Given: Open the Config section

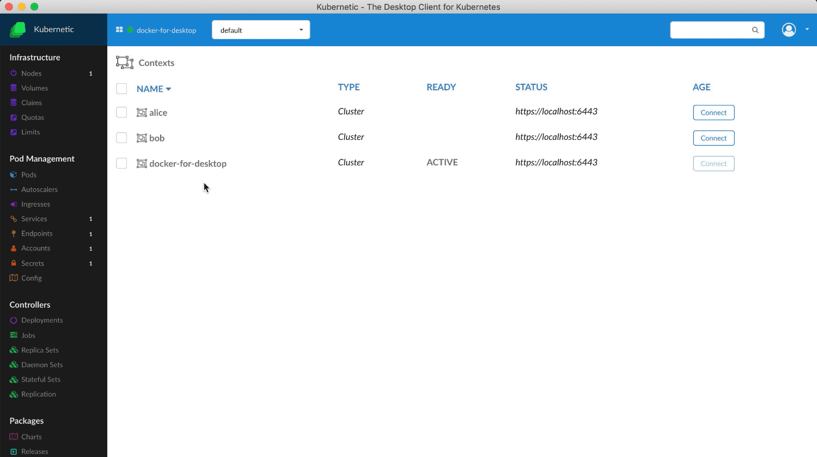Looking at the screenshot, I should (x=31, y=278).
